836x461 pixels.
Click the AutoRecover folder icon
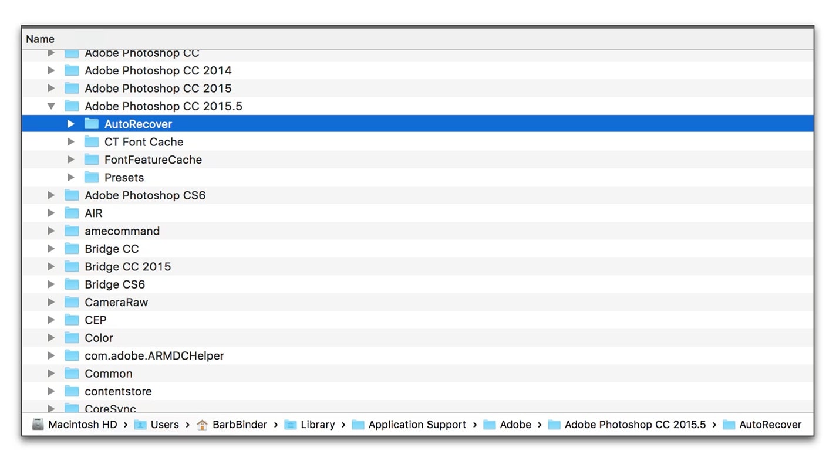click(91, 124)
